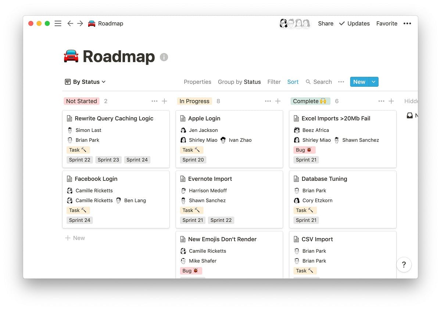
Task: Open the dropdown arrow next to New button
Action: (374, 82)
